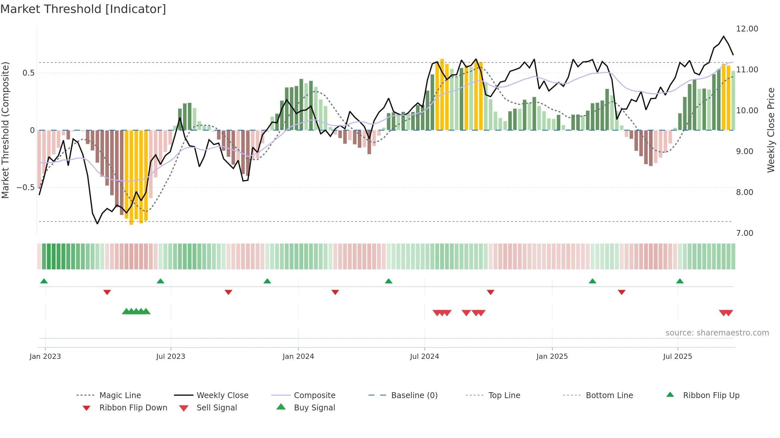Click the Jul 2023 x-axis label
780x438 pixels.
[171, 356]
